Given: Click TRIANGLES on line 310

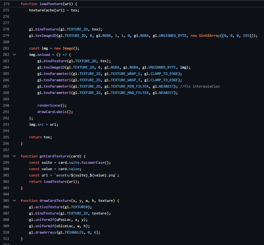Looking at the screenshot, I should (x=74, y=232).
